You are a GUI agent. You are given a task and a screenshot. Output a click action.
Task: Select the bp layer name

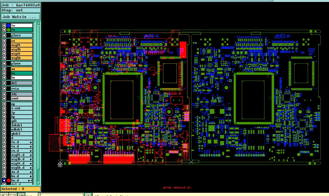[x=22, y=117]
